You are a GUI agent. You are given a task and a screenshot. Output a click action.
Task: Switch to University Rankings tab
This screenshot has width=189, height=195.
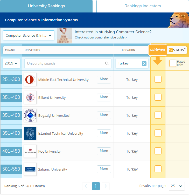tap(46, 6)
